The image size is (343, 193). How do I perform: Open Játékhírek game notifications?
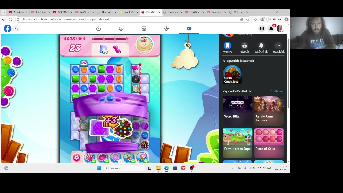pyautogui.click(x=261, y=48)
